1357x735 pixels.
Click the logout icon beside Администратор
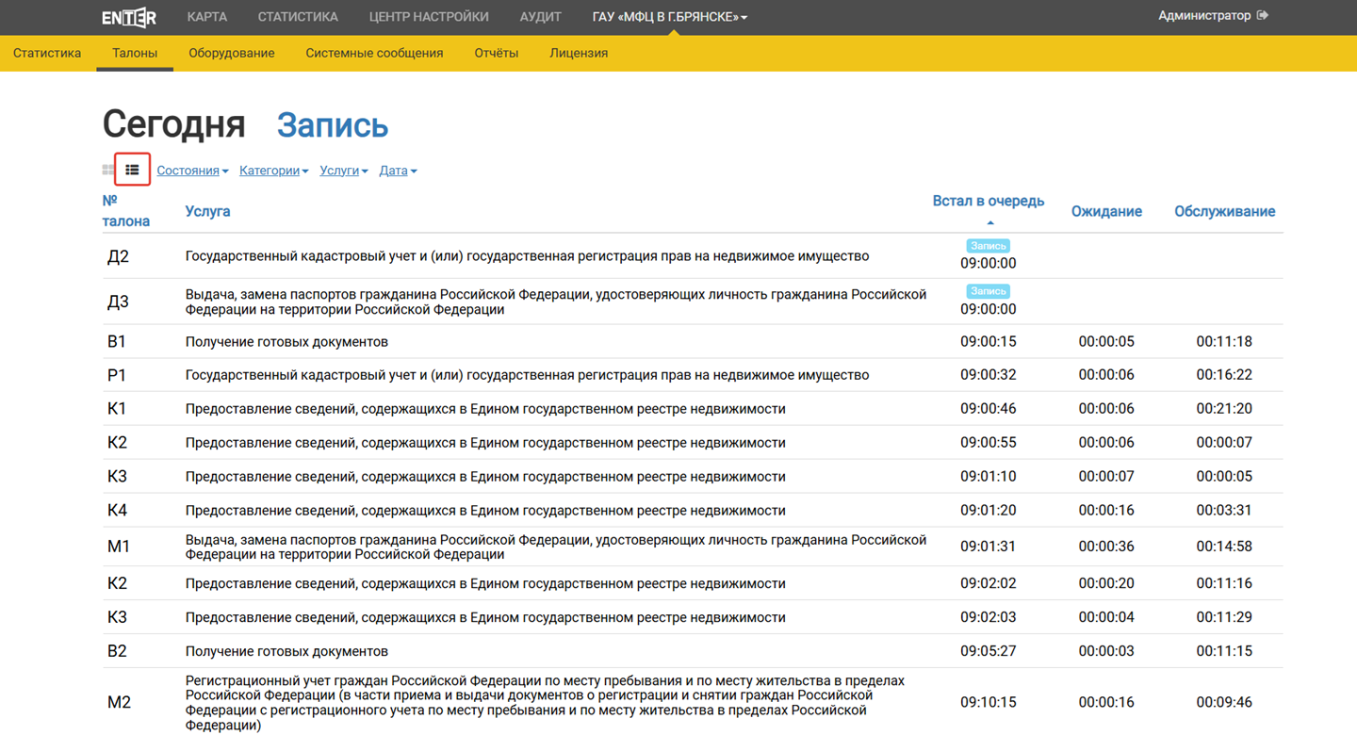(x=1263, y=16)
